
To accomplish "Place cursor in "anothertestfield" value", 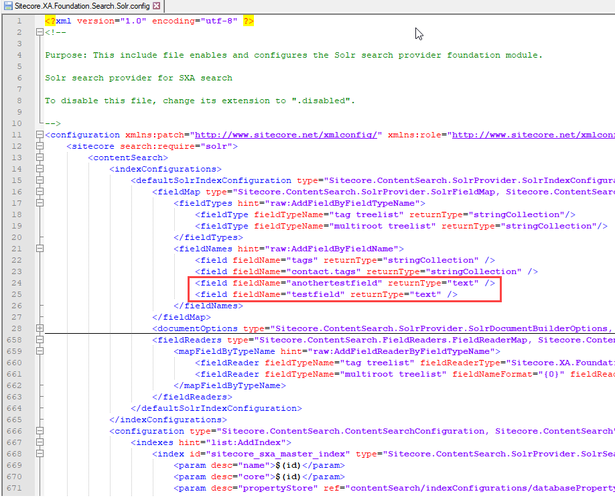I will [334, 283].
